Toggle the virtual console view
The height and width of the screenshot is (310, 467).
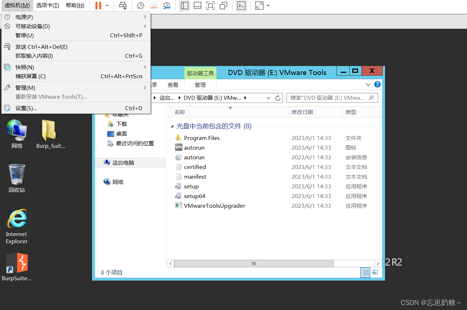[241, 5]
